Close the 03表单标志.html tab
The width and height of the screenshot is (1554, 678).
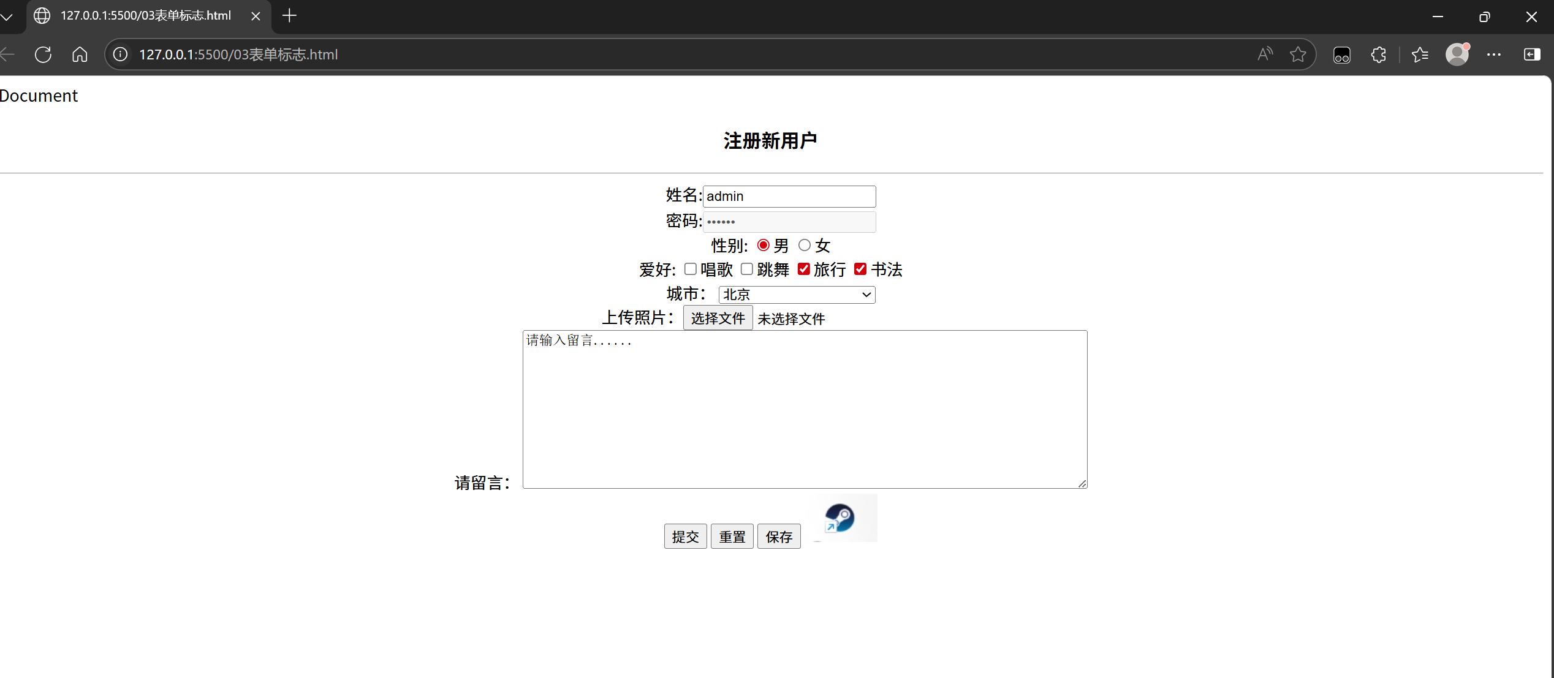click(256, 17)
